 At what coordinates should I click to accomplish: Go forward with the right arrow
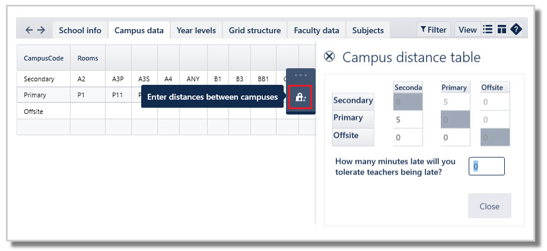[41, 30]
